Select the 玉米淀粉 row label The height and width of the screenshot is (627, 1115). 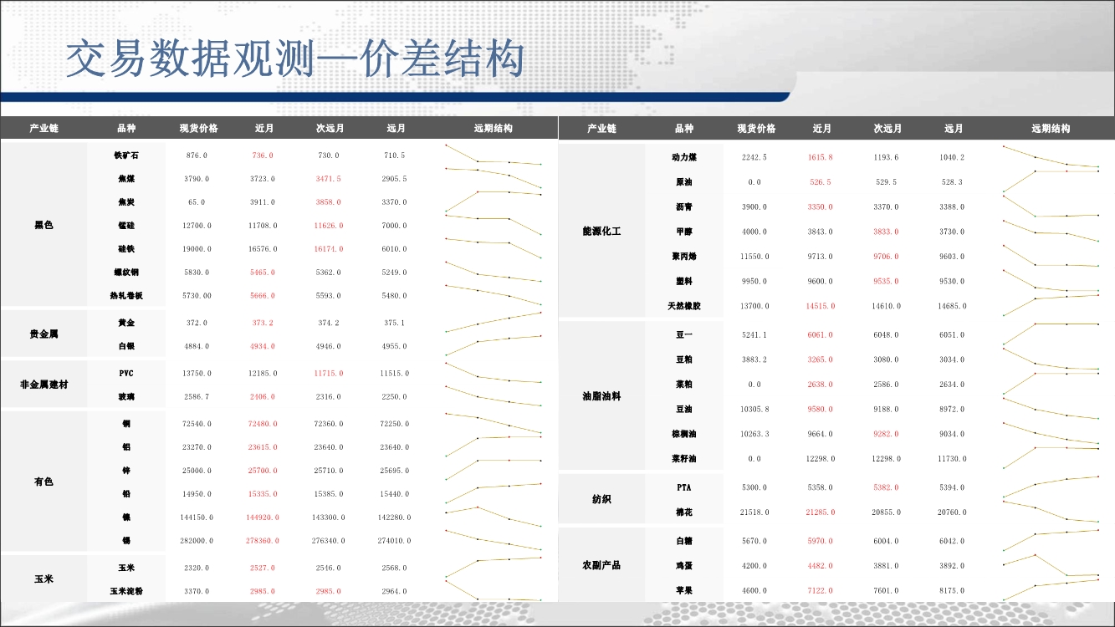coord(126,591)
